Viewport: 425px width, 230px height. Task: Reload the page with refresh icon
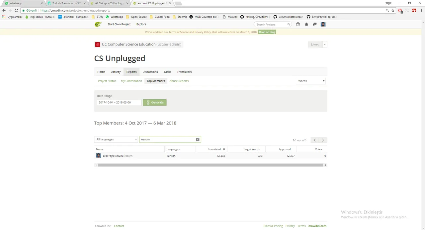tap(16, 10)
